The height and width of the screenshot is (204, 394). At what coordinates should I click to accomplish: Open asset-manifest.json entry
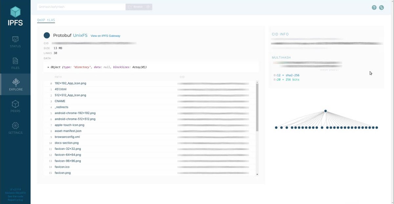68,131
